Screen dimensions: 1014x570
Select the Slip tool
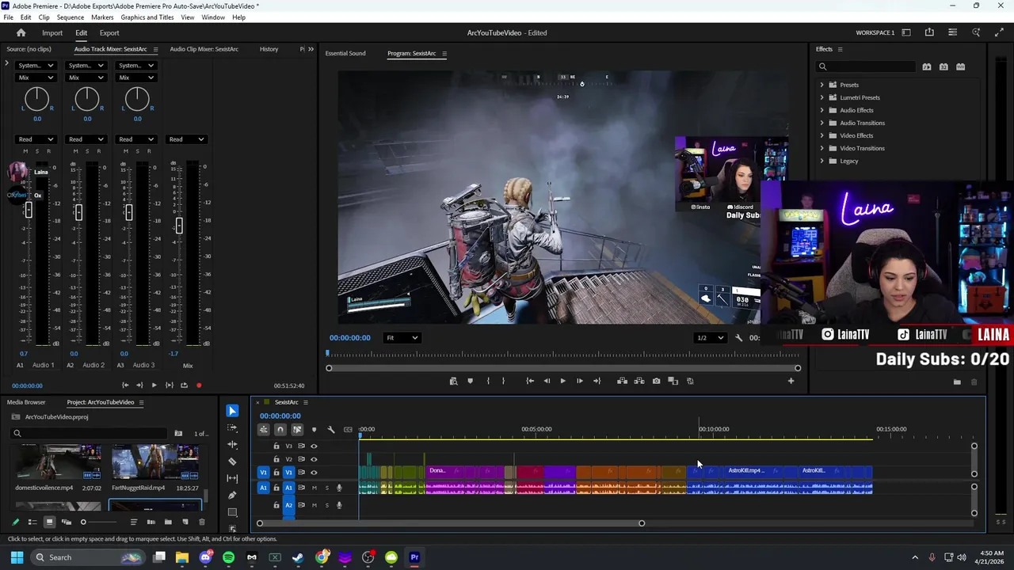point(232,478)
